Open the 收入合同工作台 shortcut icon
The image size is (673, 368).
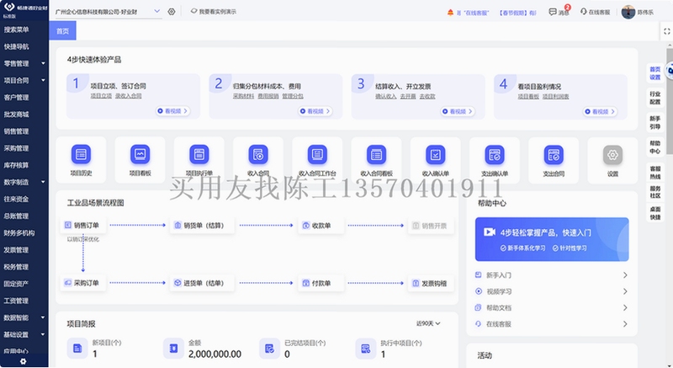pos(317,155)
